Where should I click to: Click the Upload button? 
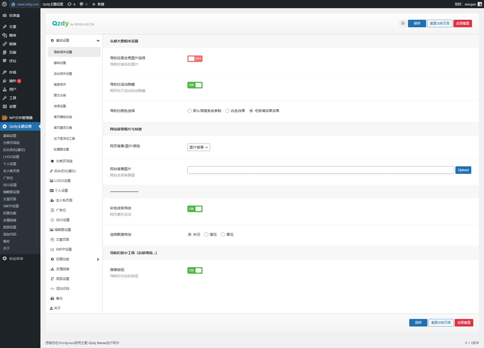(x=463, y=170)
